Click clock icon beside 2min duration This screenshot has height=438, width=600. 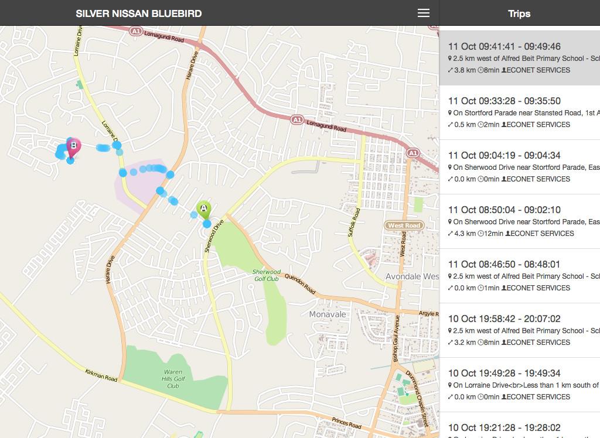pos(480,124)
